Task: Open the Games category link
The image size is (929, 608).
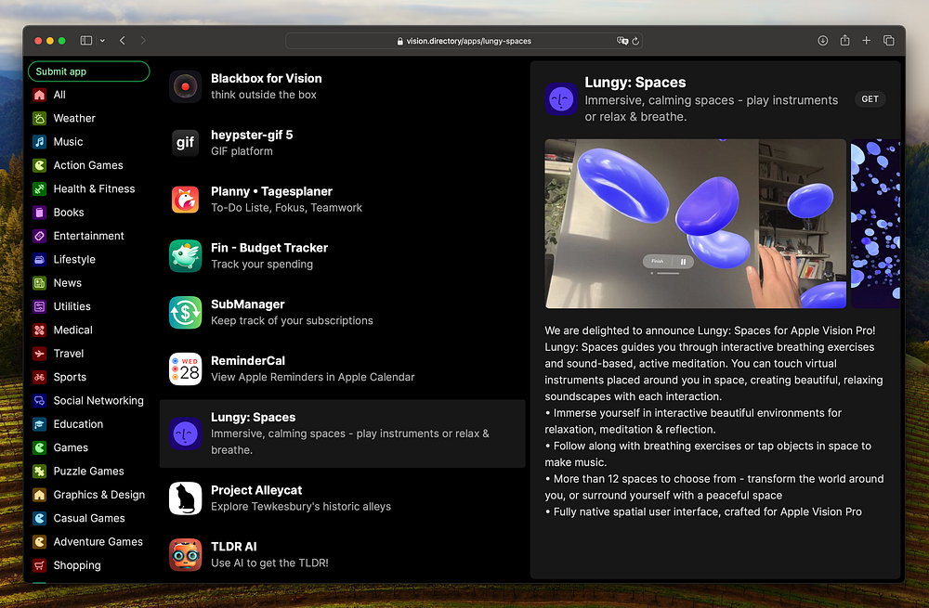Action: [x=71, y=448]
